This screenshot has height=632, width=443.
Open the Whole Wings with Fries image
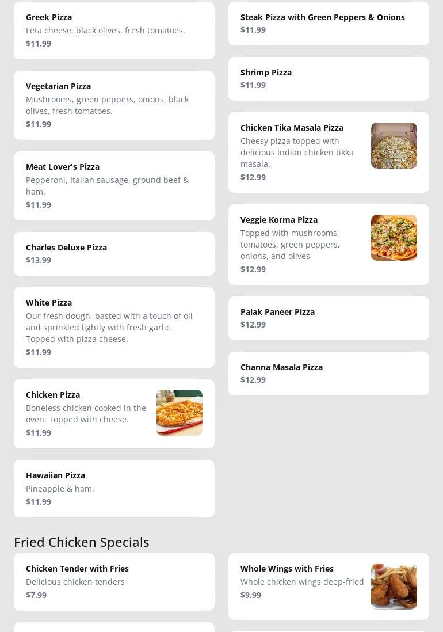tap(394, 587)
